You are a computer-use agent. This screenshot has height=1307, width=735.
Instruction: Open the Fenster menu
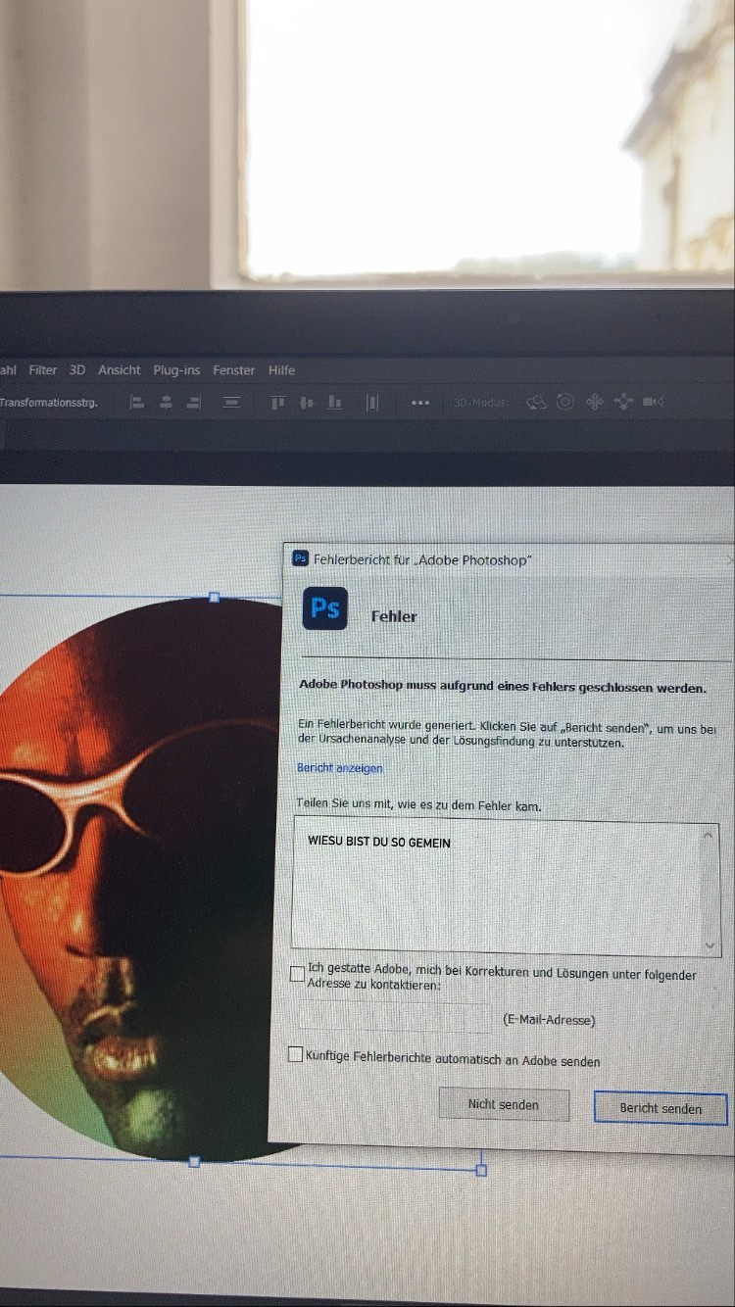234,370
